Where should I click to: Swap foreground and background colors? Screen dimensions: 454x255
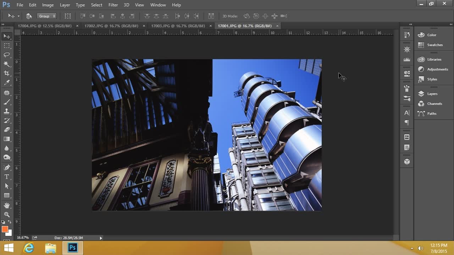(x=10, y=222)
